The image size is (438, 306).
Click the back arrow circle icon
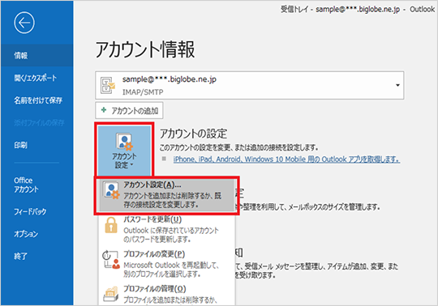coord(24,23)
